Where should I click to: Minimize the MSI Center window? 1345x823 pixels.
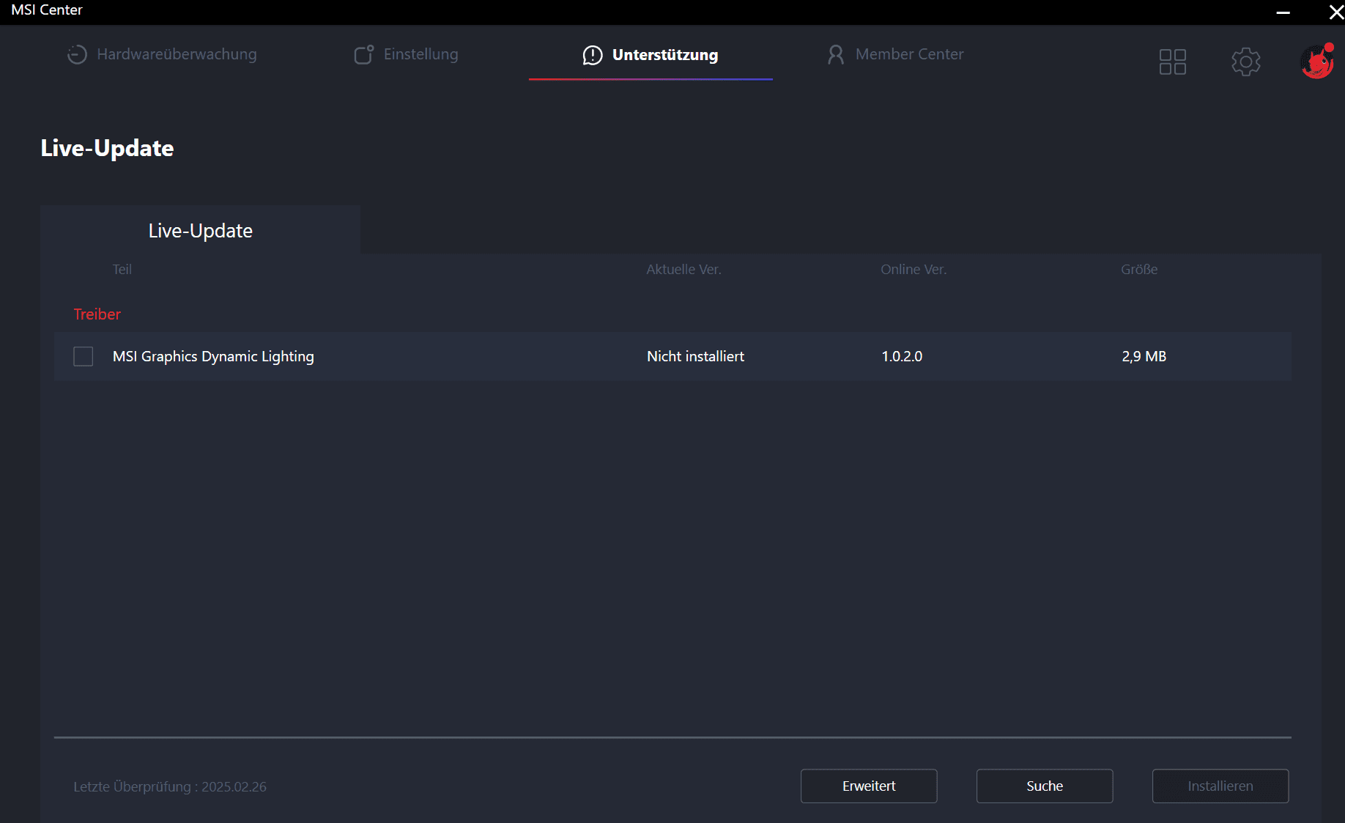1283,12
